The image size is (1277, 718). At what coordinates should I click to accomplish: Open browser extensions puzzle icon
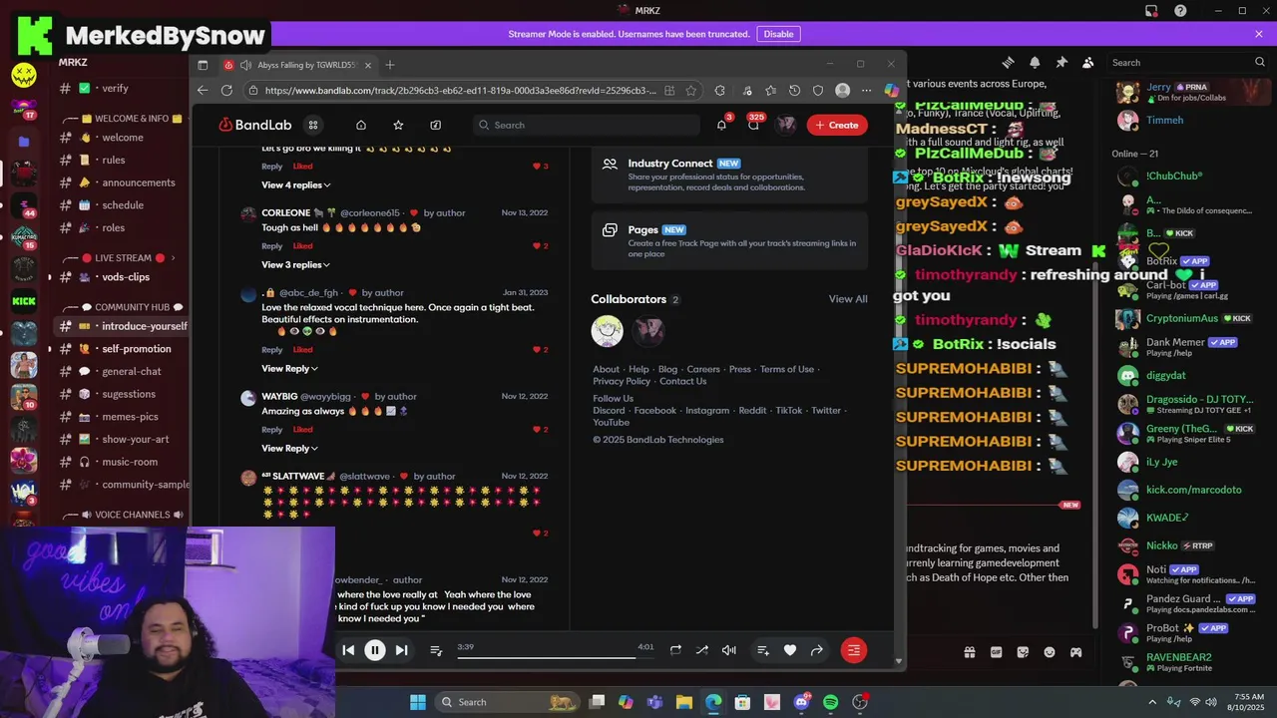720,90
